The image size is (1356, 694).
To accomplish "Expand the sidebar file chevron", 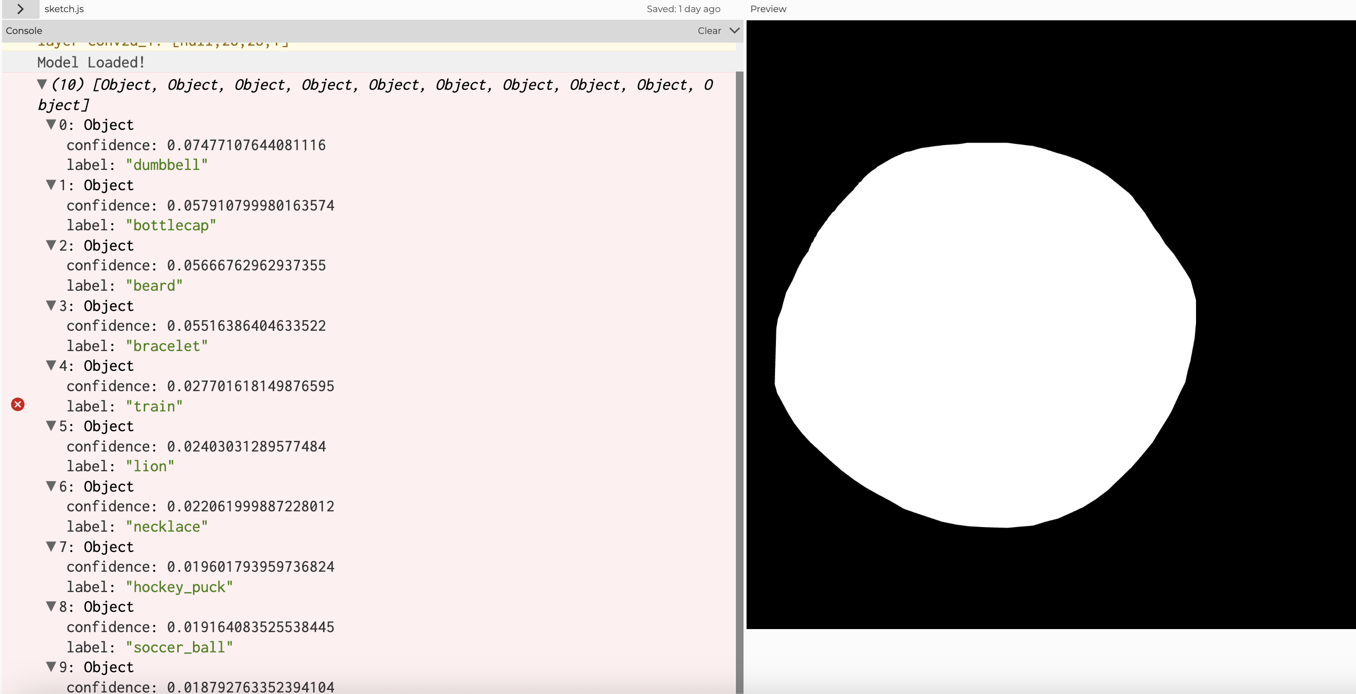I will click(x=20, y=9).
